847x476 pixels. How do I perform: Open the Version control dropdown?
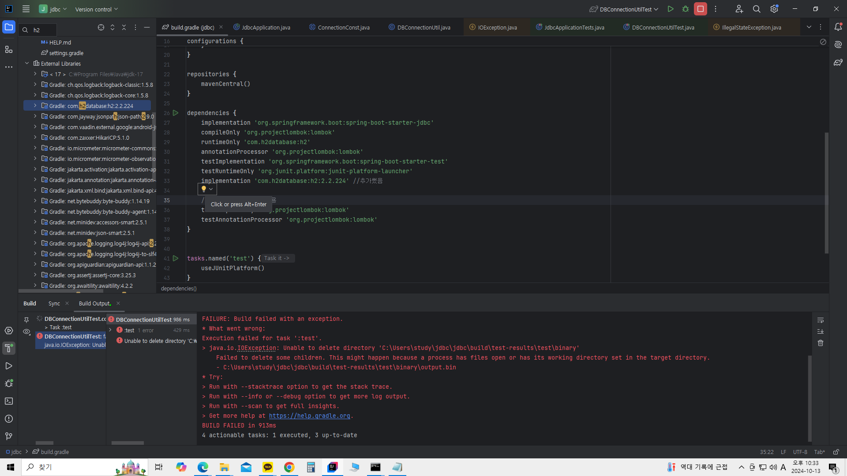click(97, 9)
